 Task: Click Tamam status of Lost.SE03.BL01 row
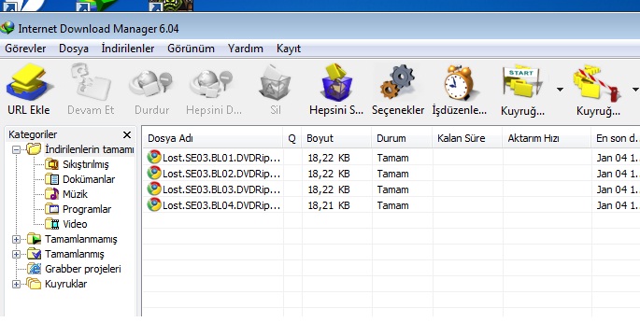pos(392,158)
